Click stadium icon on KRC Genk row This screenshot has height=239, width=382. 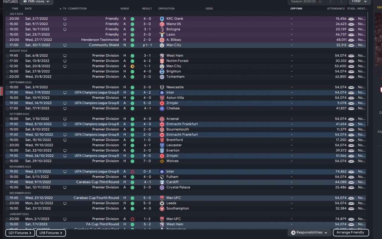(352, 19)
